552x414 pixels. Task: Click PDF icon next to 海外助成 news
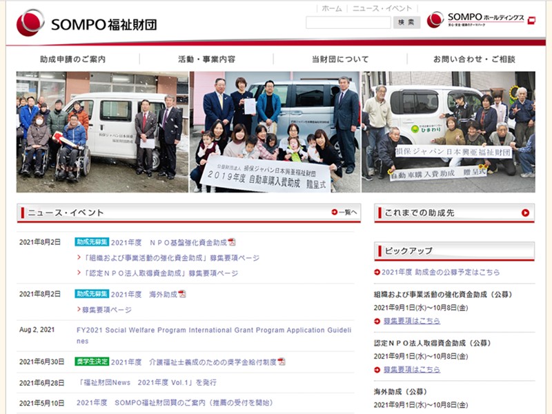(182, 294)
